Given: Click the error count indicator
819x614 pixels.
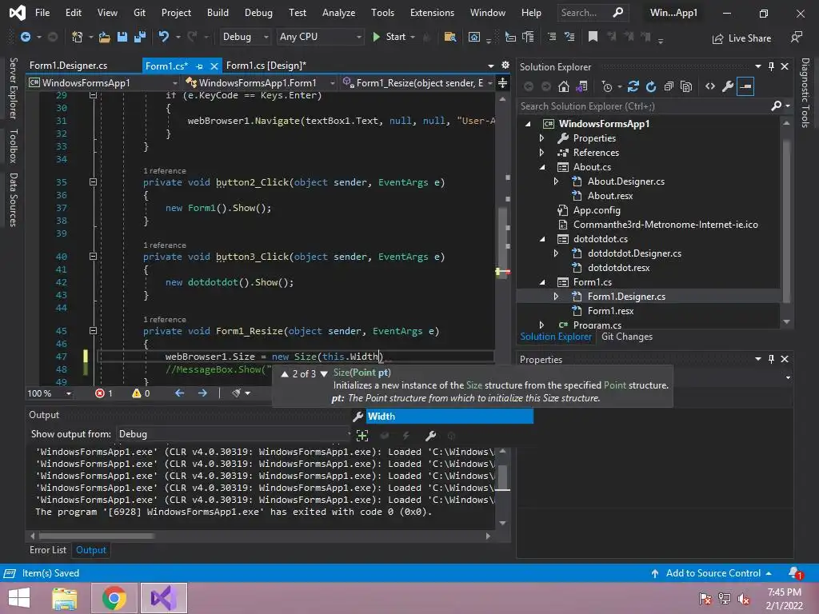Looking at the screenshot, I should coord(104,393).
